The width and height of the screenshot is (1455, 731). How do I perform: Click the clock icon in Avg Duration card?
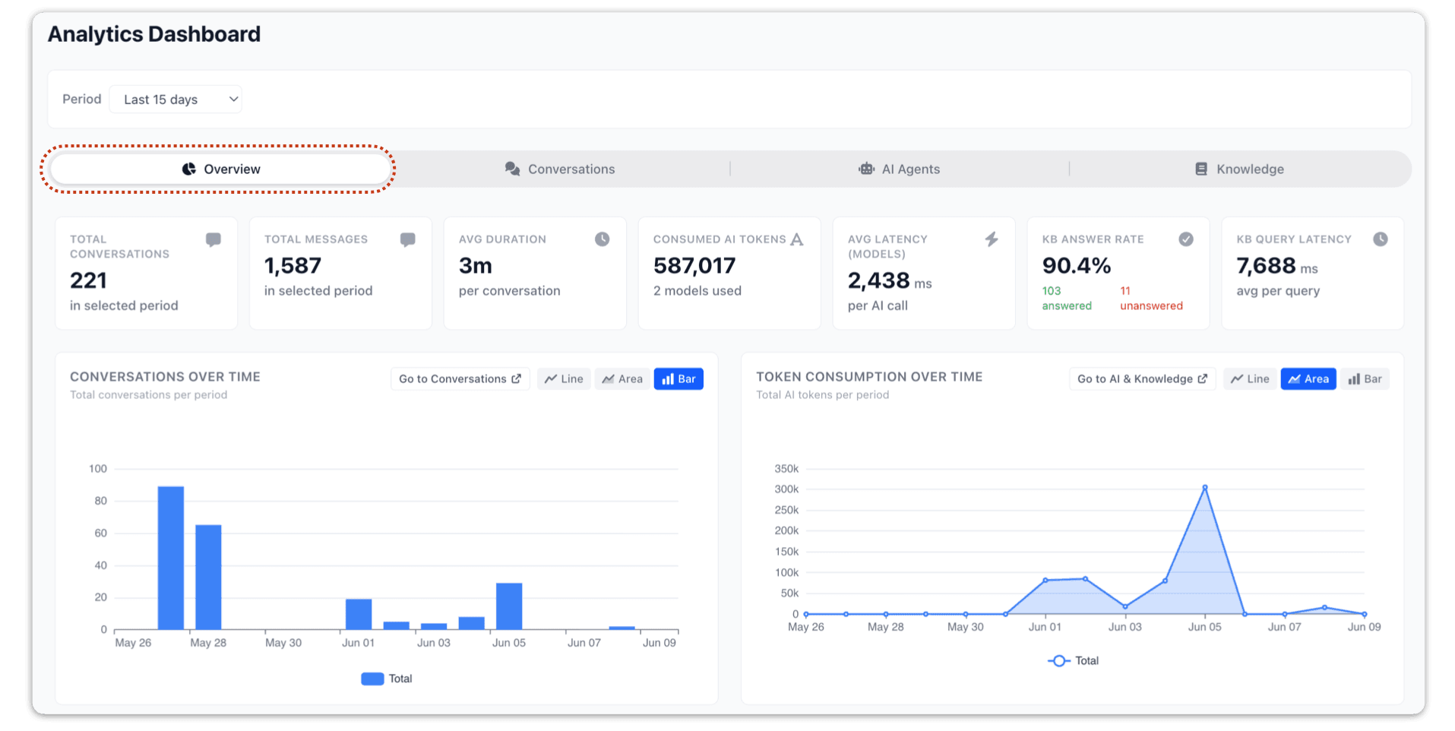(x=603, y=239)
